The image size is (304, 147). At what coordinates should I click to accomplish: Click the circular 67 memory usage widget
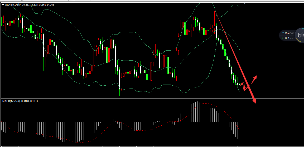coord(300,35)
